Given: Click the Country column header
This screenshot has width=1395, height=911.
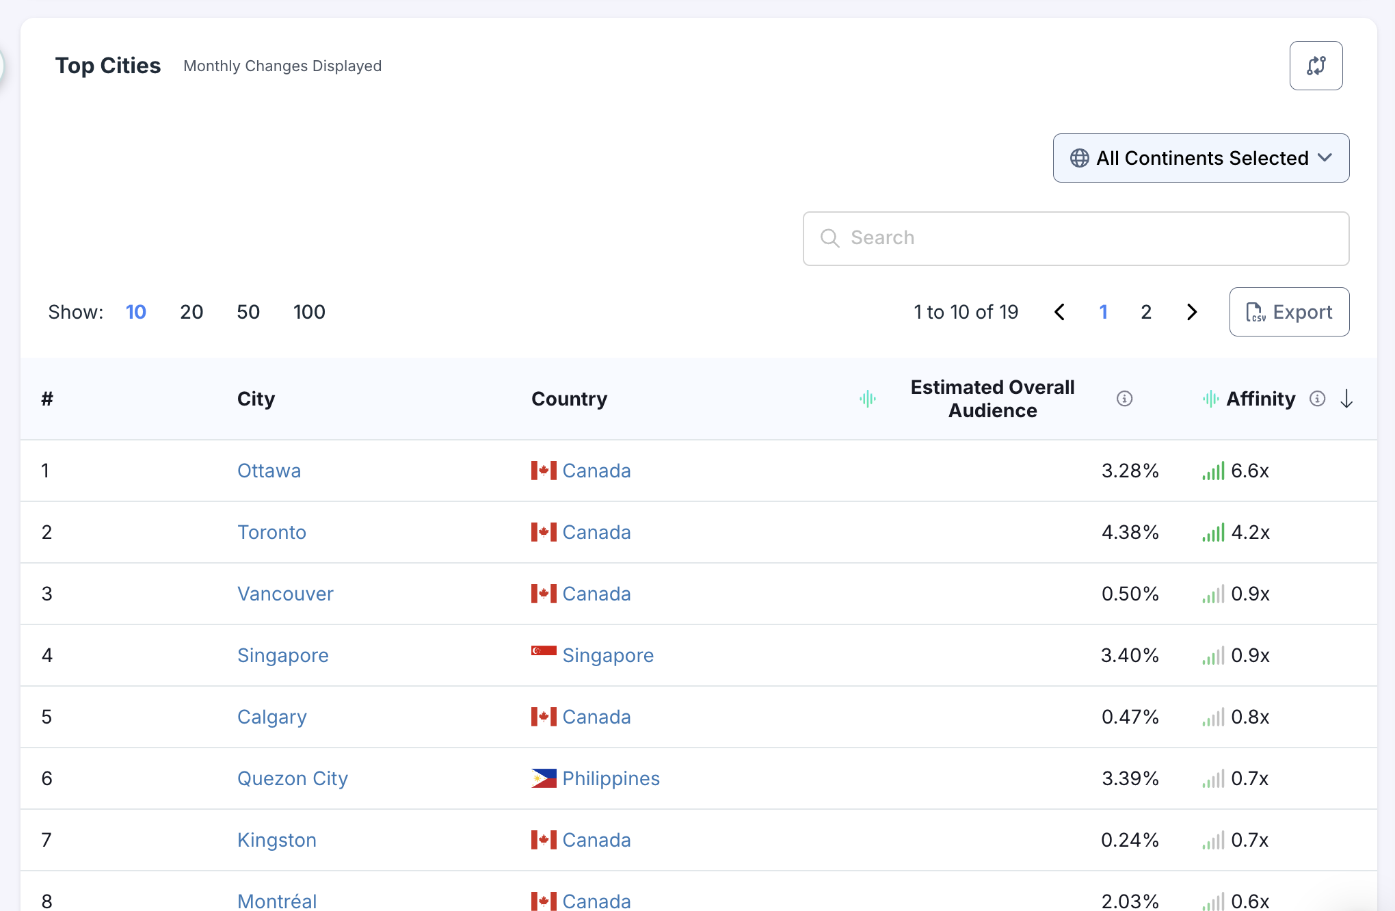Looking at the screenshot, I should pyautogui.click(x=569, y=399).
